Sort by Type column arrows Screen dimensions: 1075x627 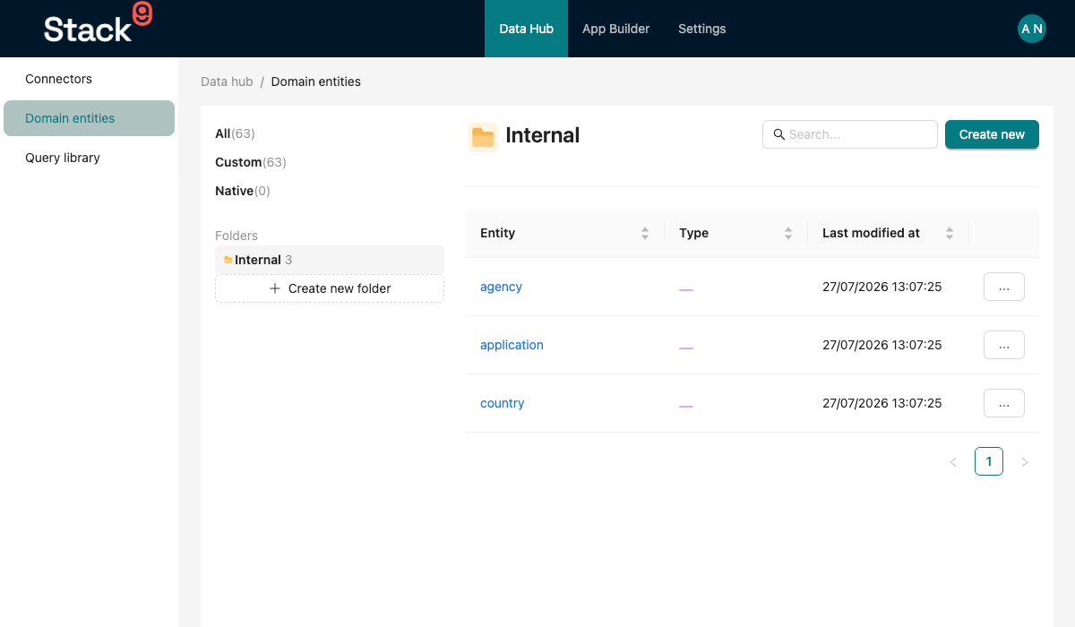coord(788,233)
